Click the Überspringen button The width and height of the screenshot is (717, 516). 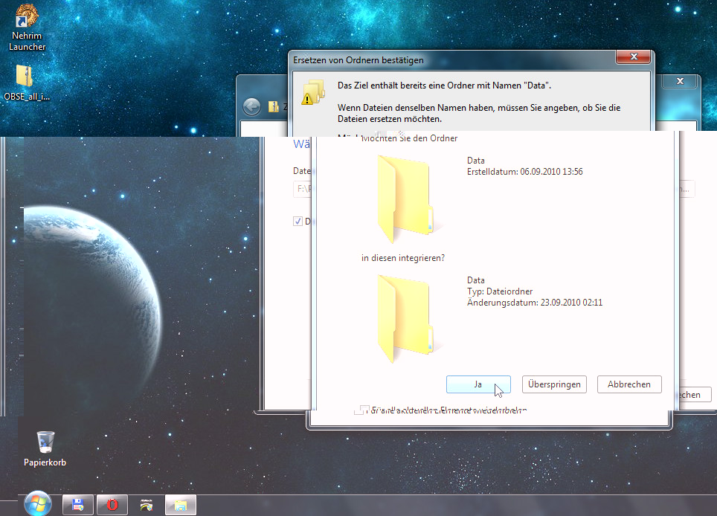click(554, 384)
